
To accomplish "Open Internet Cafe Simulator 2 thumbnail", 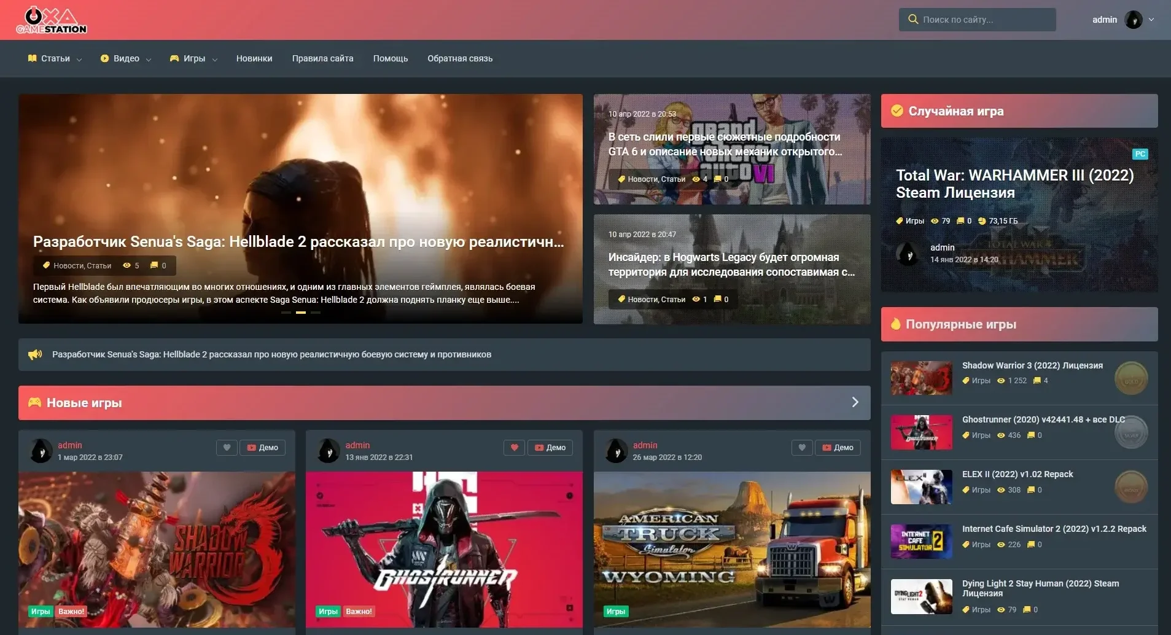I will [x=921, y=542].
